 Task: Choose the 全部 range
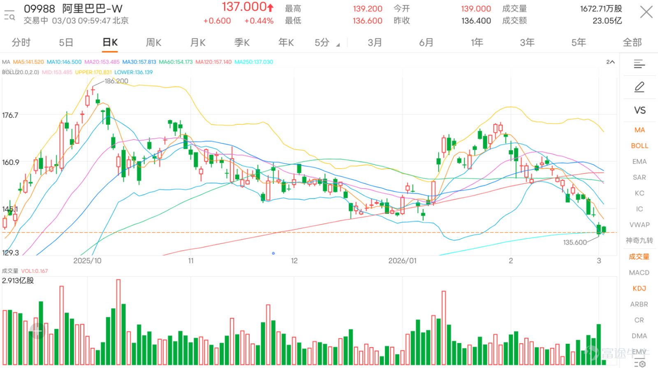click(x=632, y=42)
